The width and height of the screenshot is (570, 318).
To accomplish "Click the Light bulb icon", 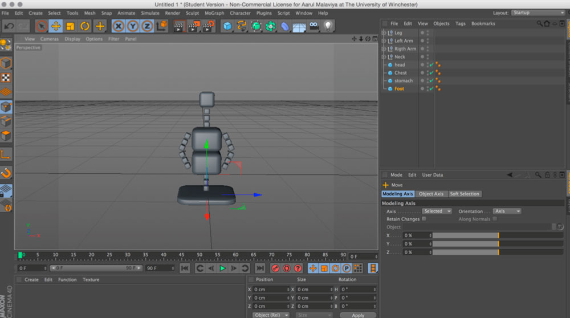I will pos(328,26).
